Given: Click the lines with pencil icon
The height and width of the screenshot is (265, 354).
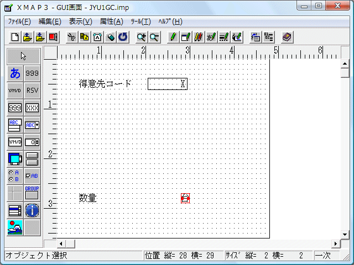Looking at the screenshot, I should point(223,37).
